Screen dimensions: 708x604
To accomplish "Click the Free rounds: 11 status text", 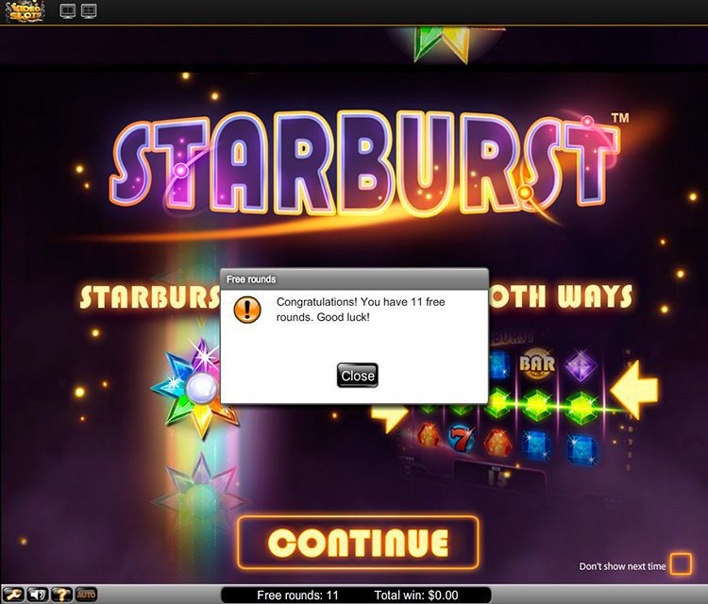I will pyautogui.click(x=297, y=595).
